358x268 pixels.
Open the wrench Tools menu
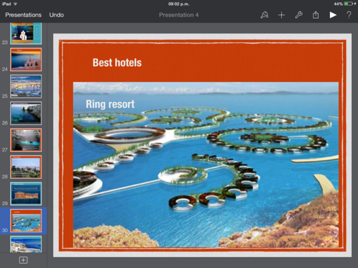click(x=299, y=15)
